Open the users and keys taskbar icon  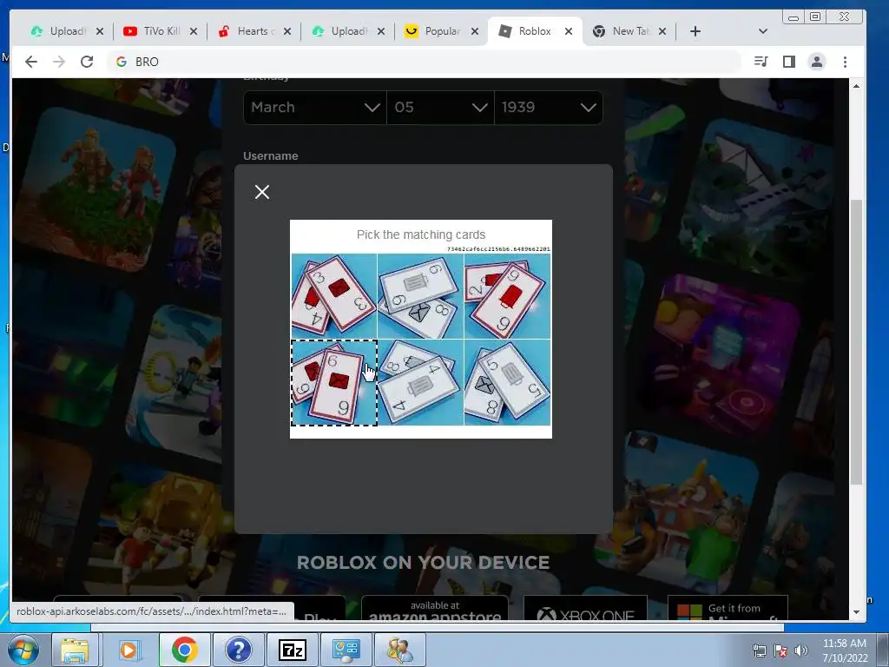[x=399, y=650]
